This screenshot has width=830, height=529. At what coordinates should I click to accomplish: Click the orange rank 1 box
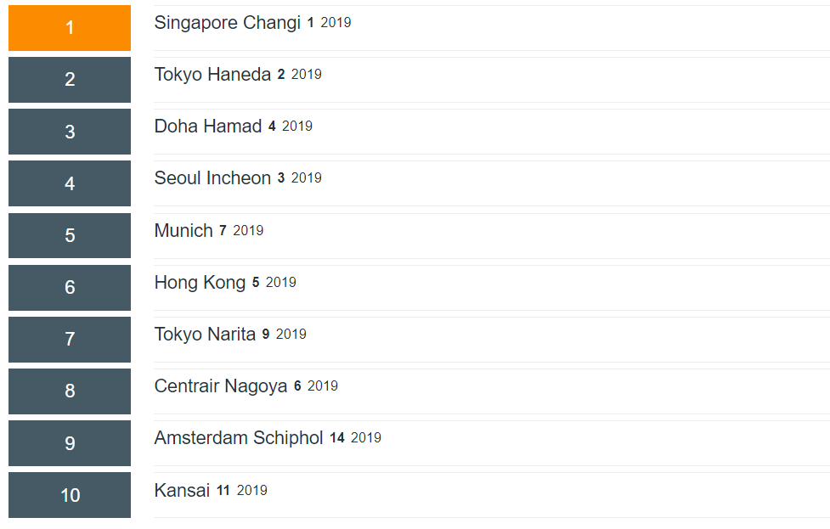click(x=70, y=28)
